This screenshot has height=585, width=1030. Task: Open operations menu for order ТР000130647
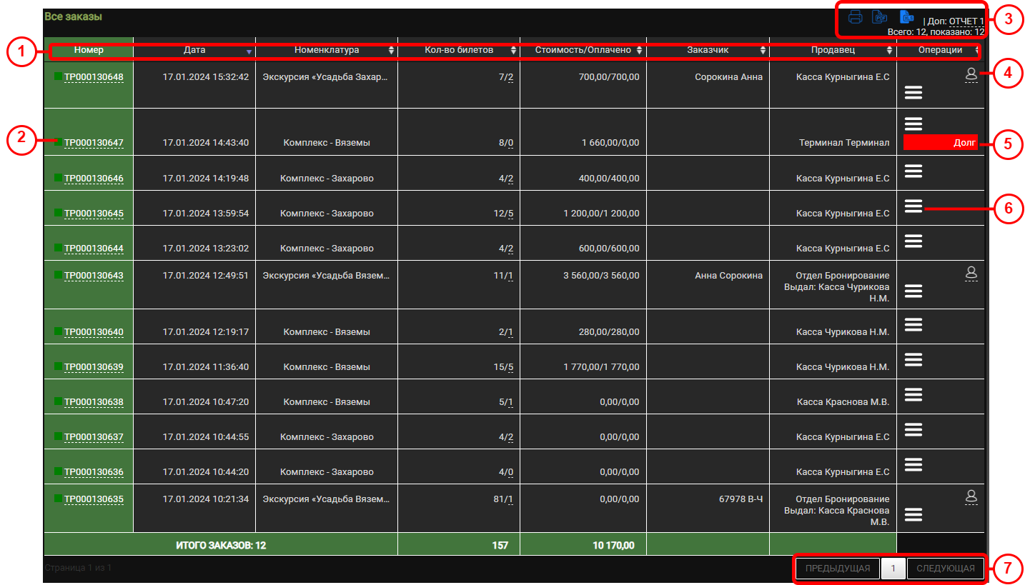pyautogui.click(x=913, y=124)
